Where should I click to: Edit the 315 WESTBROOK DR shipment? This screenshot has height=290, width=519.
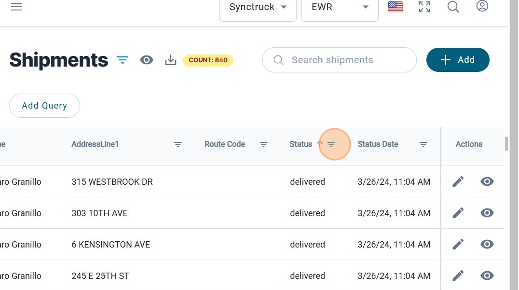[x=458, y=181]
